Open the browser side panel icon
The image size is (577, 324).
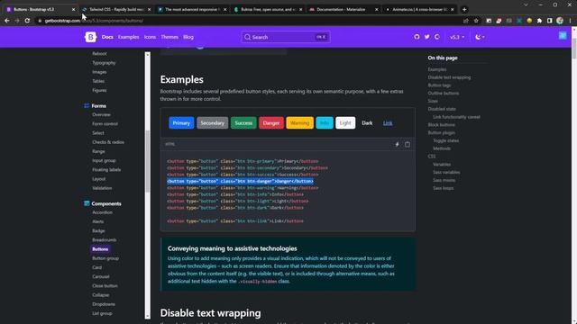pos(549,21)
